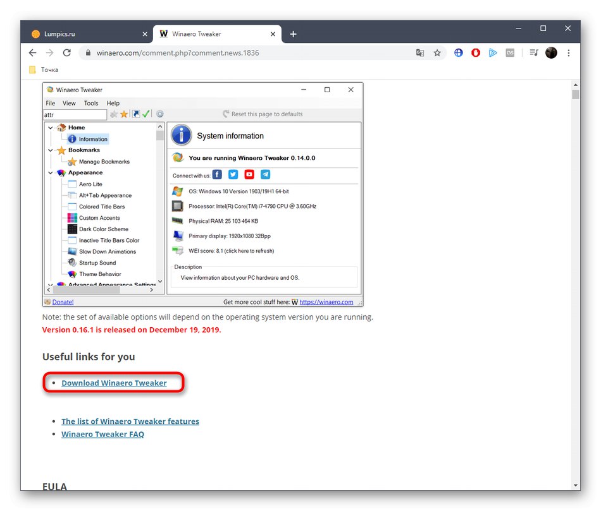Click the green checkmark toolbar icon

pos(146,114)
